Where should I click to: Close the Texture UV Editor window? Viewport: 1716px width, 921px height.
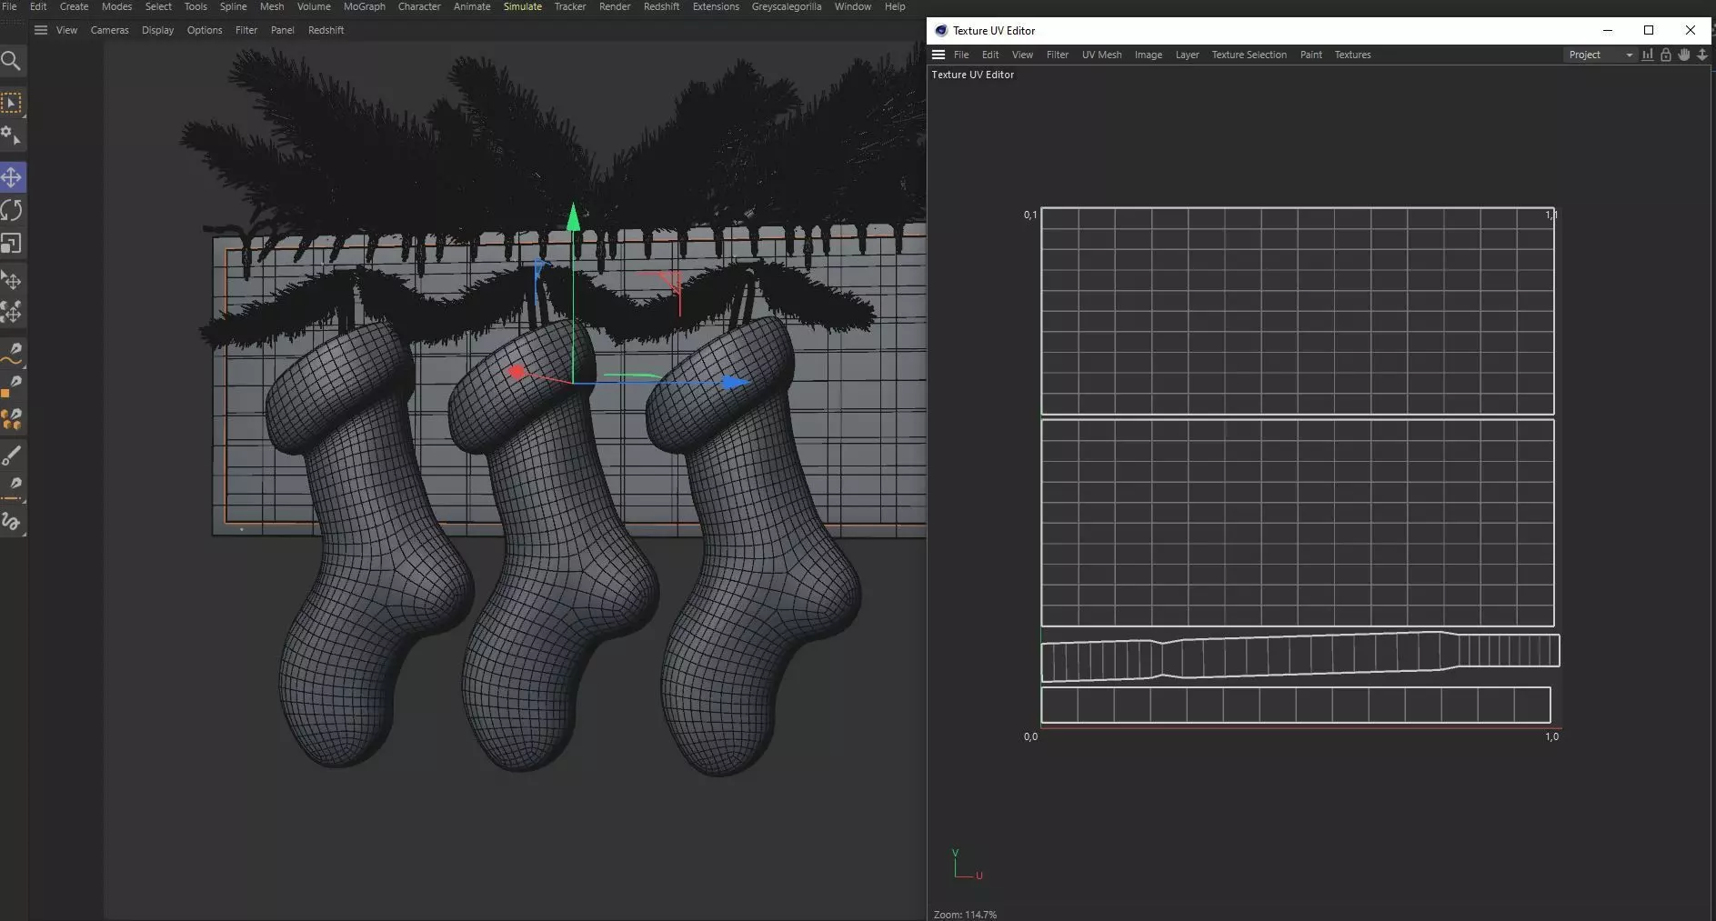1691,30
